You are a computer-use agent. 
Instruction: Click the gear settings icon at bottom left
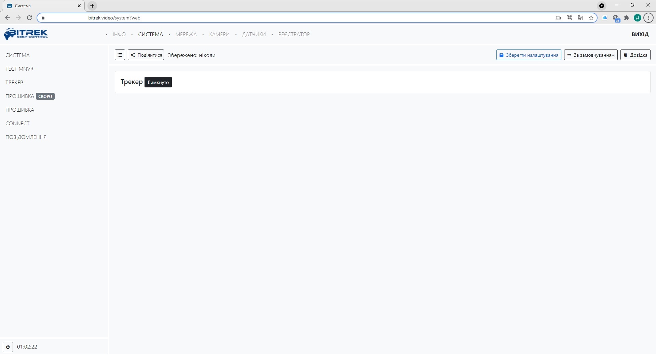(8, 347)
